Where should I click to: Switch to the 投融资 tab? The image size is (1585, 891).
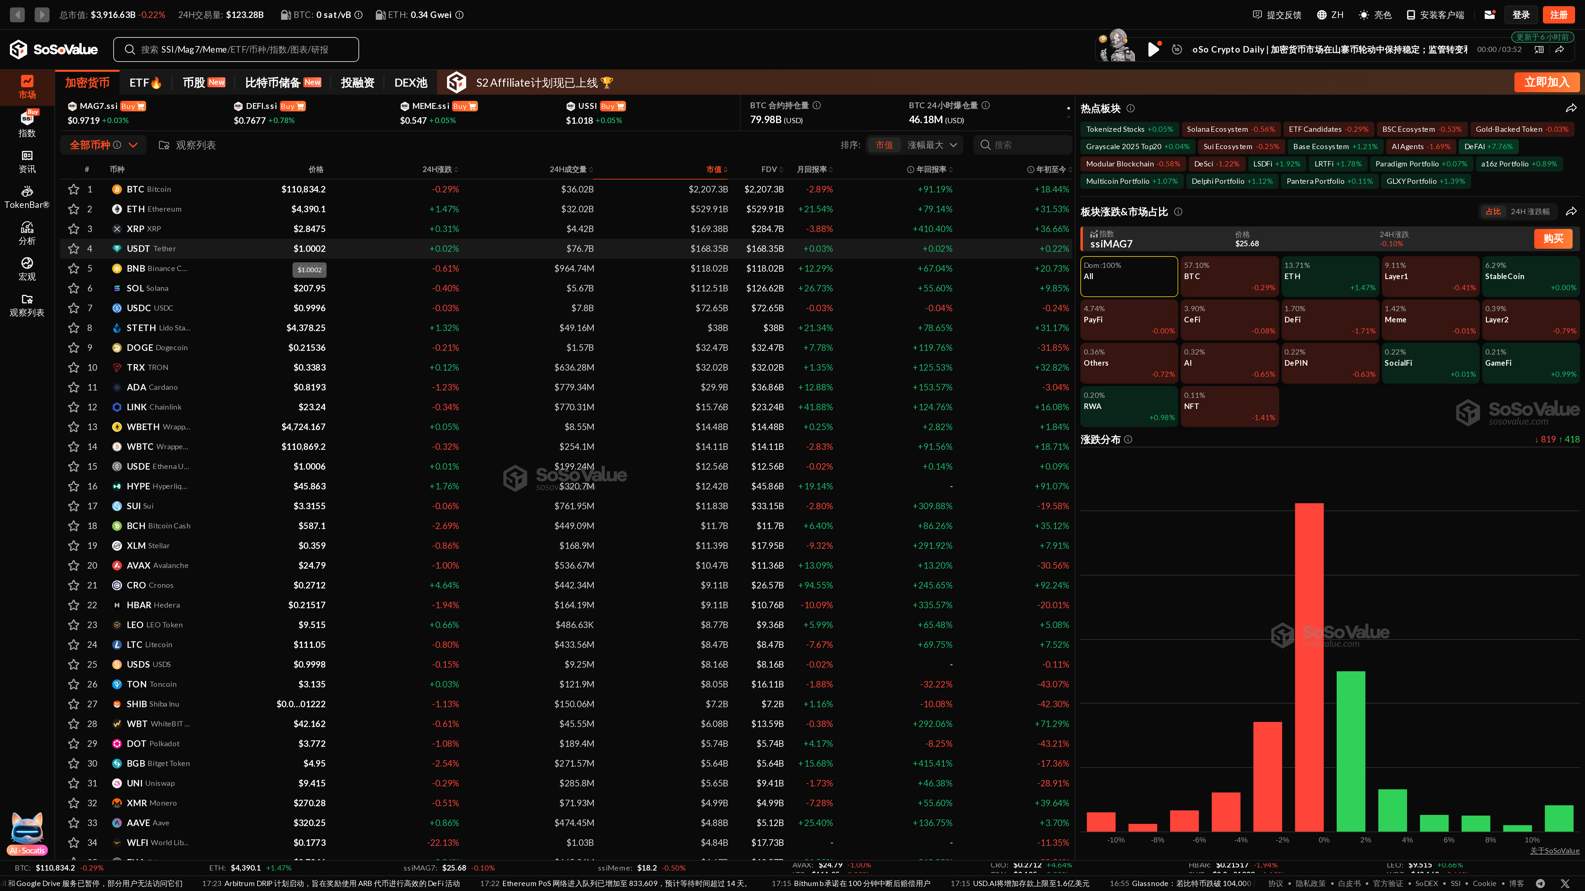(358, 82)
